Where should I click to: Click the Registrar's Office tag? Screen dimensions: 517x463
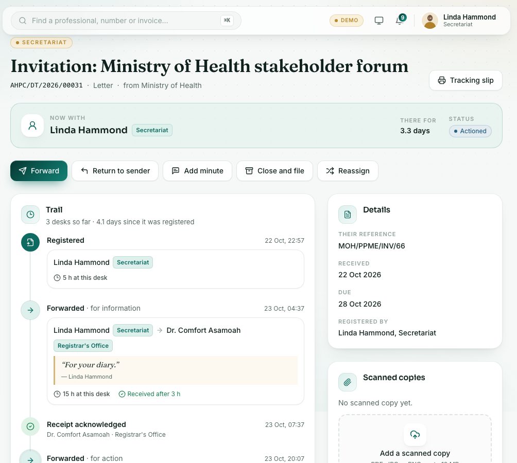pyautogui.click(x=83, y=346)
